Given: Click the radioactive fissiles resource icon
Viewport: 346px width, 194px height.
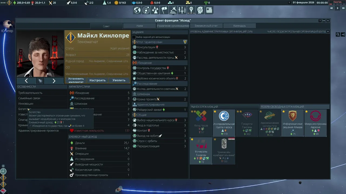Looking at the screenshot, I should pyautogui.click(x=206, y=3).
